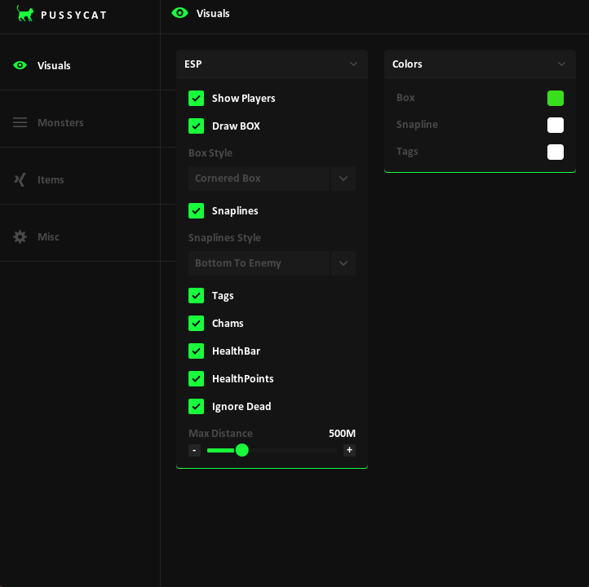Image resolution: width=589 pixels, height=587 pixels.
Task: Click the green cat logo icon
Action: [25, 14]
